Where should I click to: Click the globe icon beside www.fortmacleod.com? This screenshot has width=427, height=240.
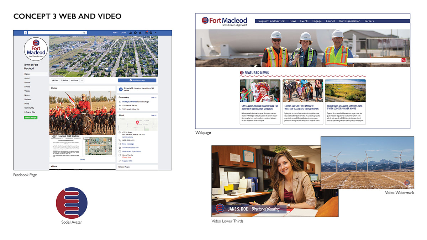point(120,148)
